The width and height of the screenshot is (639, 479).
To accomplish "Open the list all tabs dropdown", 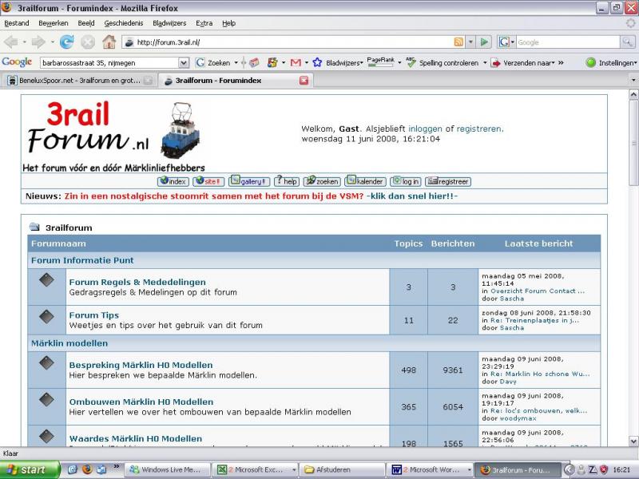I will 633,81.
